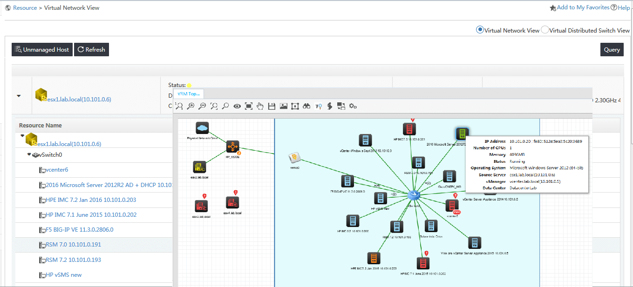Open the VRM Top... tab

tap(188, 93)
